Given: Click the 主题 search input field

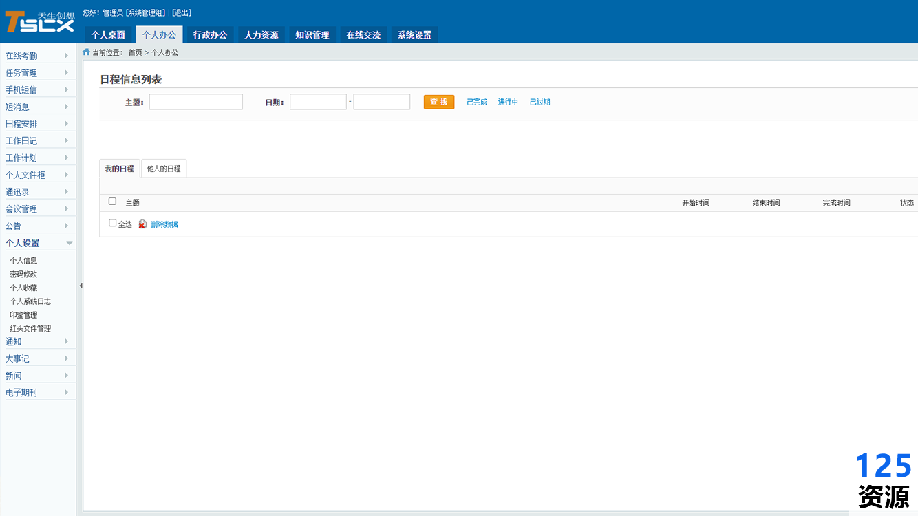Looking at the screenshot, I should (196, 102).
